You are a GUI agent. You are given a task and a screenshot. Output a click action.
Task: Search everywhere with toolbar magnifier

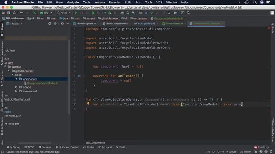coord(188,13)
